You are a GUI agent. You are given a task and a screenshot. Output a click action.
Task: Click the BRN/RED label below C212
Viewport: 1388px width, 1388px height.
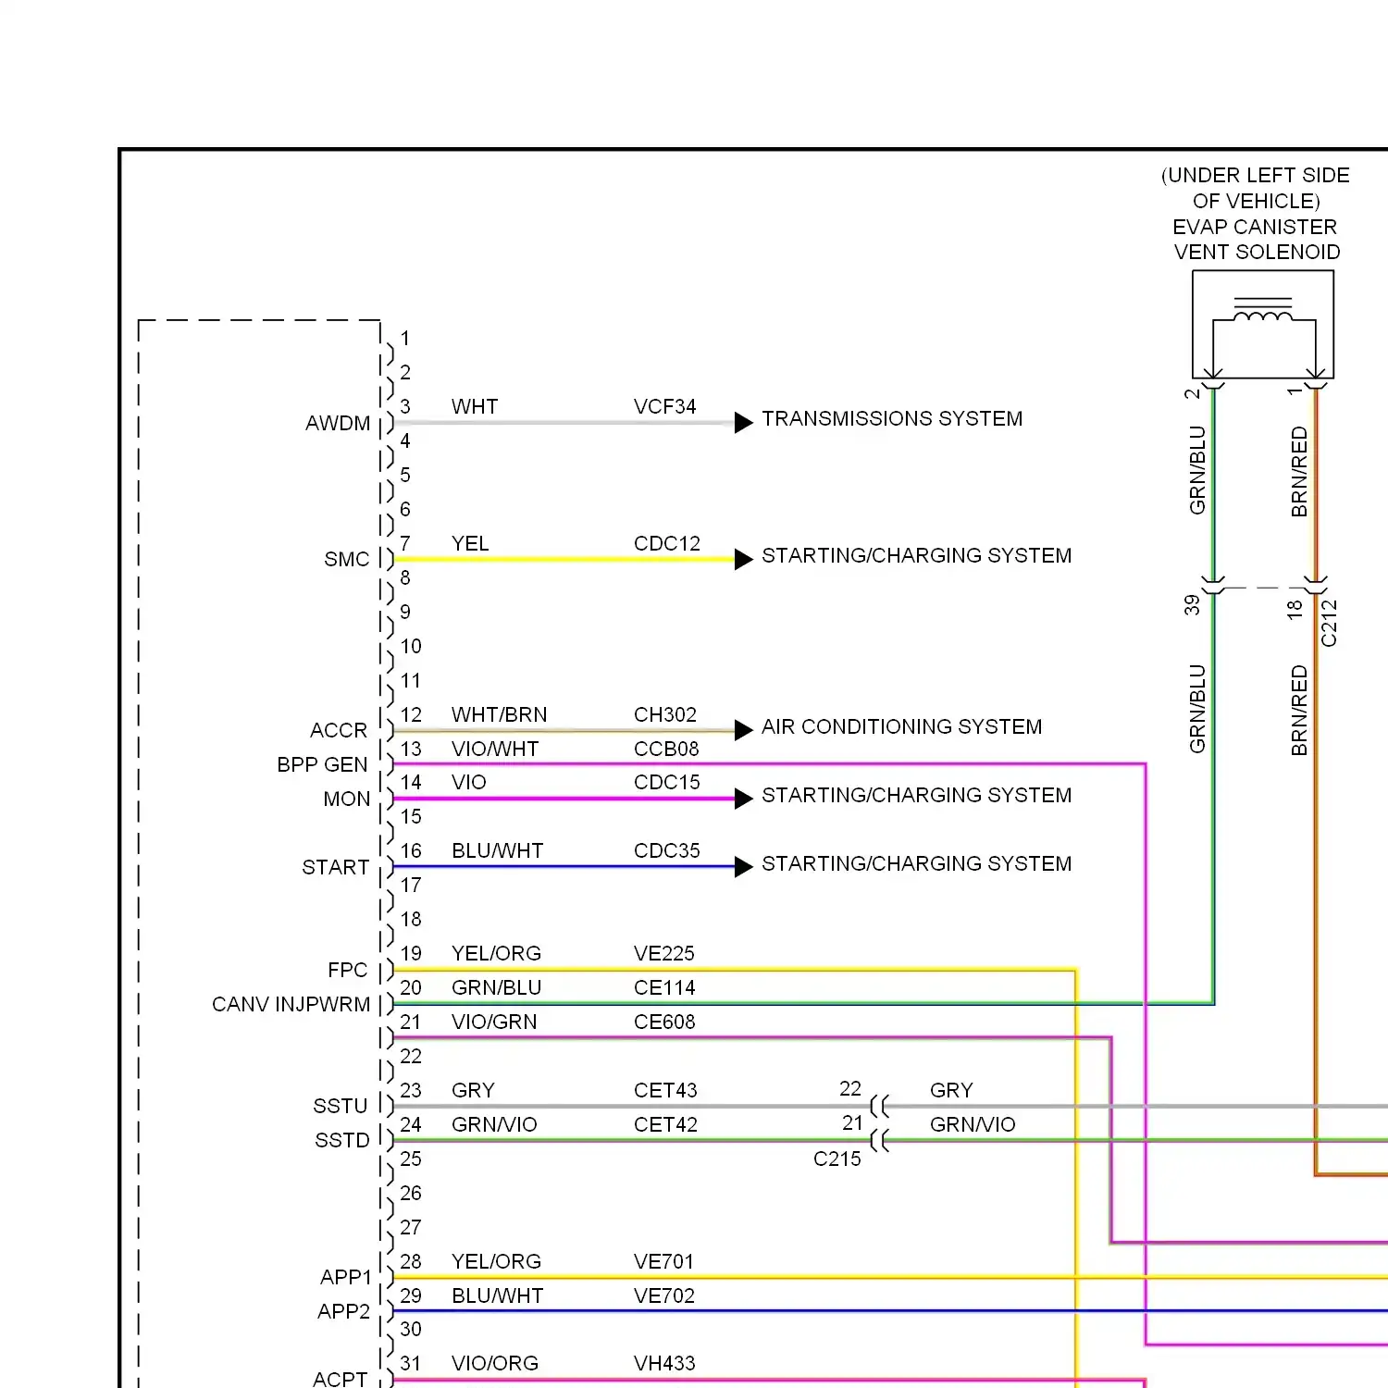tap(1300, 710)
